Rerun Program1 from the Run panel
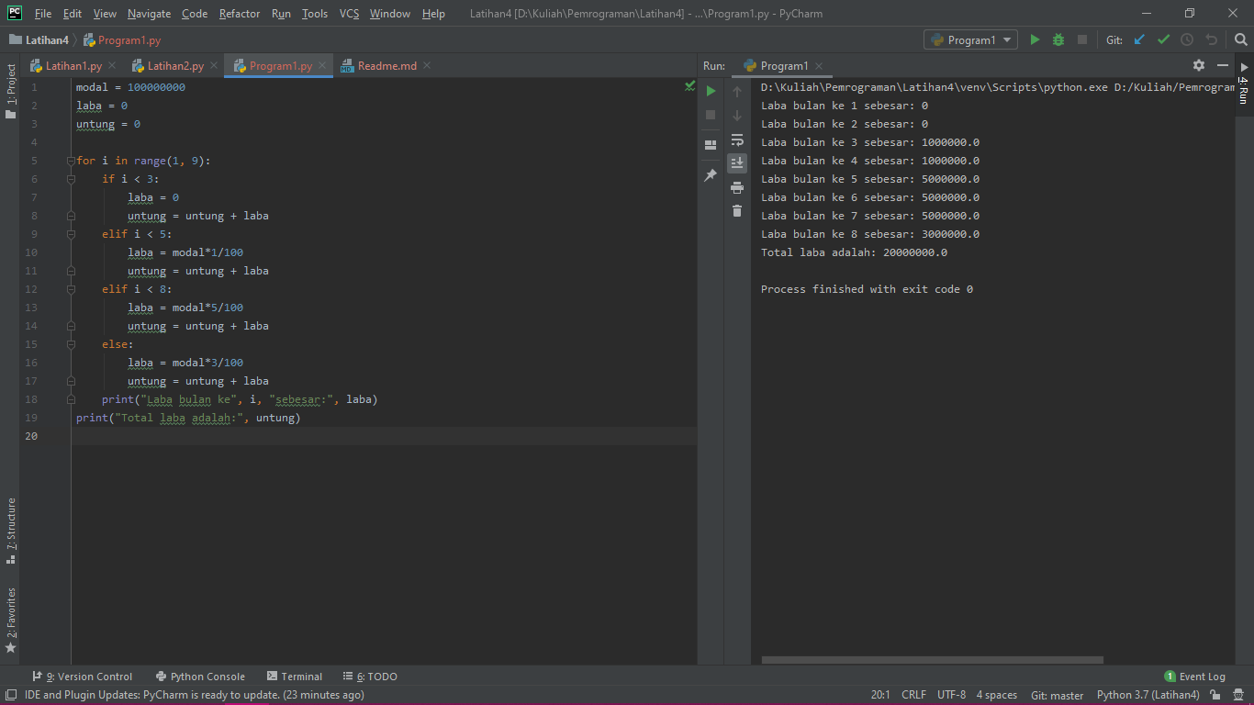This screenshot has height=705, width=1254. coord(711,91)
